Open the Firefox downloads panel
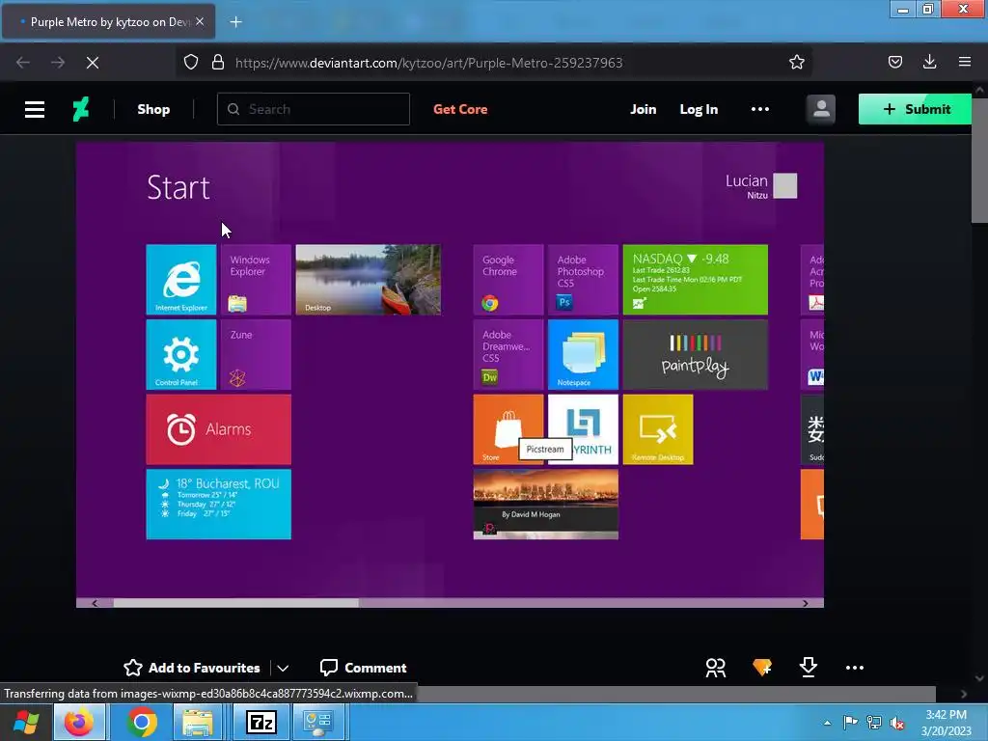 coord(929,62)
